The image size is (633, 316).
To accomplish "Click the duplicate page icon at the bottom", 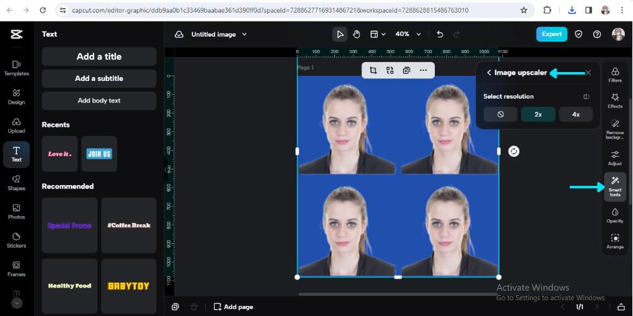I will [x=175, y=307].
